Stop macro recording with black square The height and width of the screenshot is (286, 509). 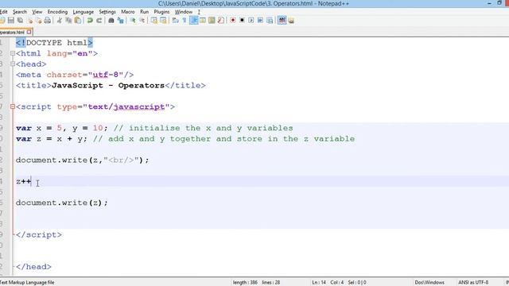[x=242, y=21]
